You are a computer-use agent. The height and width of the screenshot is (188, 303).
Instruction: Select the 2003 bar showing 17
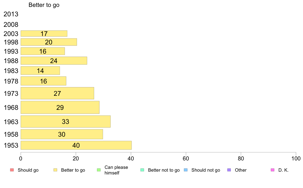tap(44, 34)
